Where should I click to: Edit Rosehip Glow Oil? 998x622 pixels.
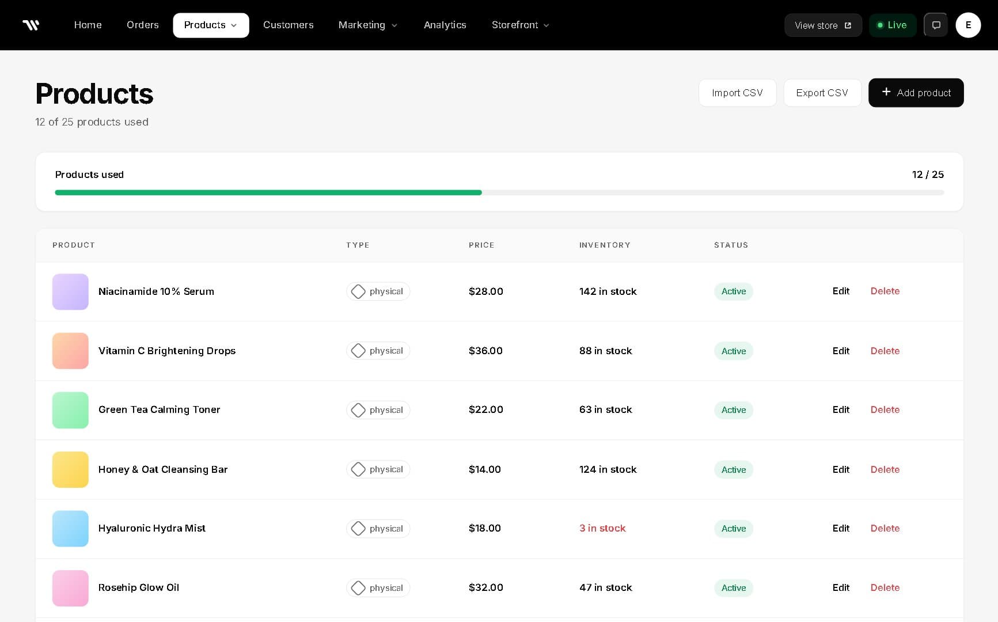(x=841, y=587)
